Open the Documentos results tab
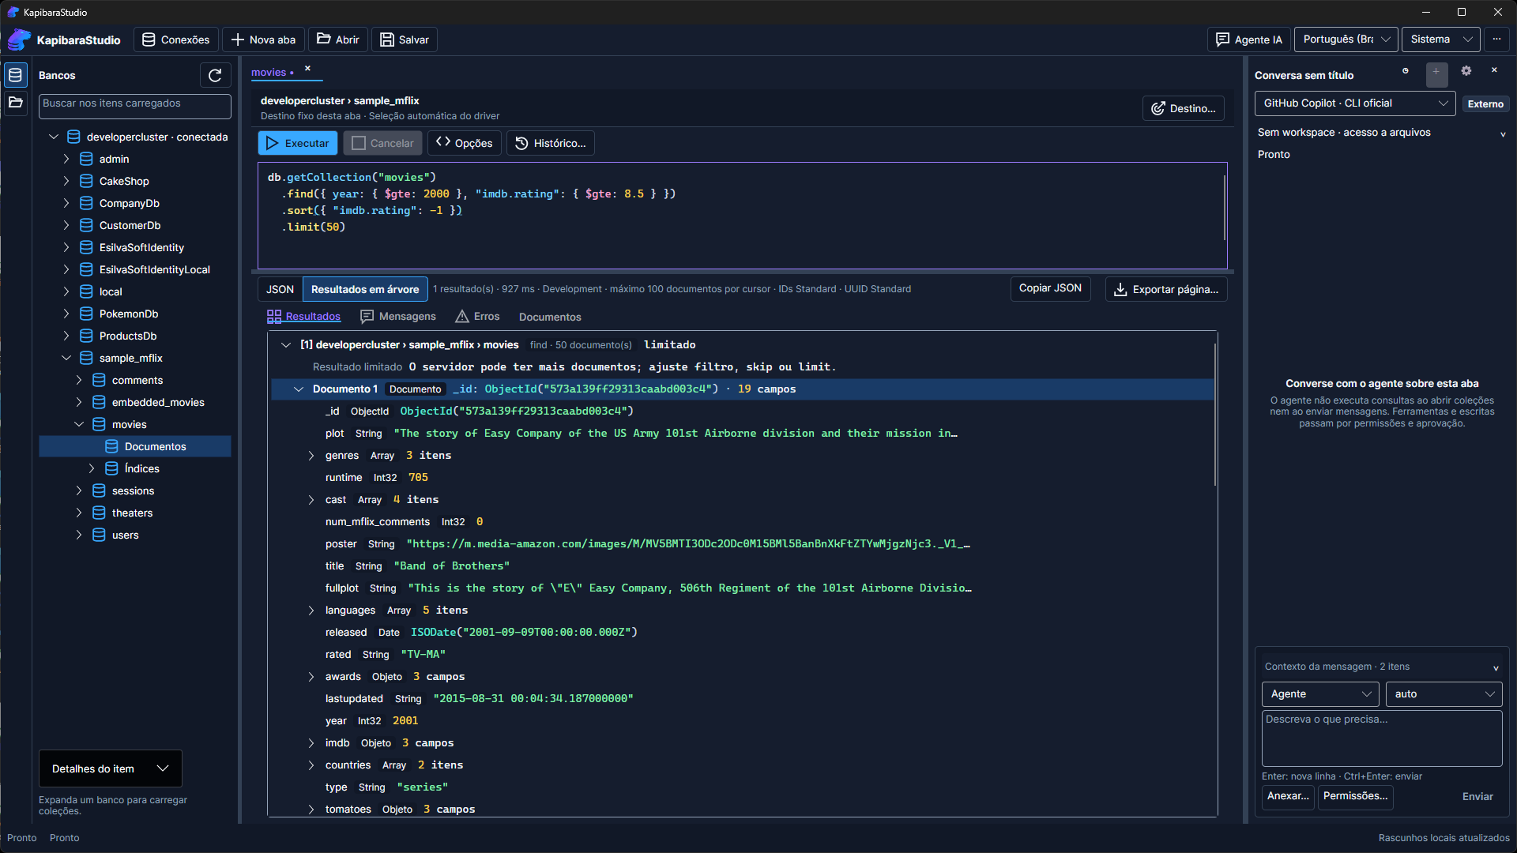The image size is (1517, 853). (x=550, y=317)
